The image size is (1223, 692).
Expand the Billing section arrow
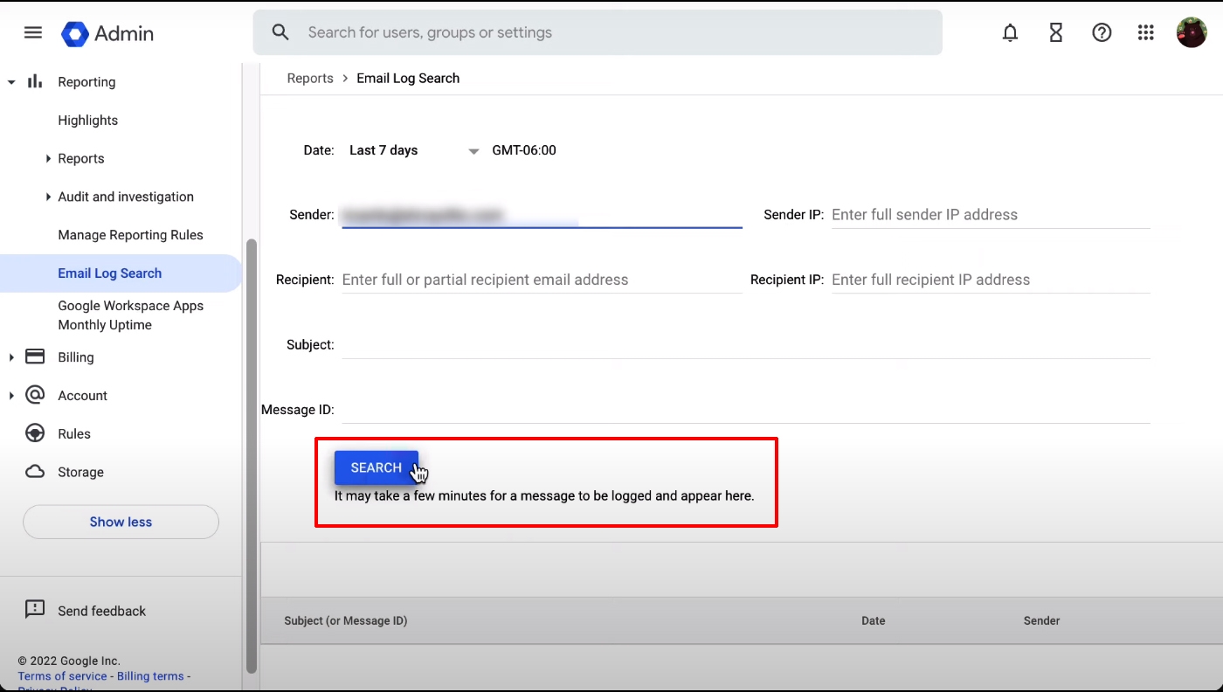coord(11,357)
